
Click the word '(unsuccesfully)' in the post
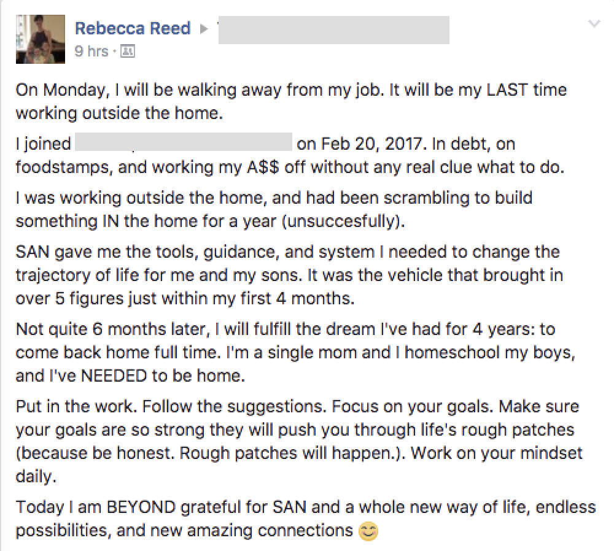[343, 222]
